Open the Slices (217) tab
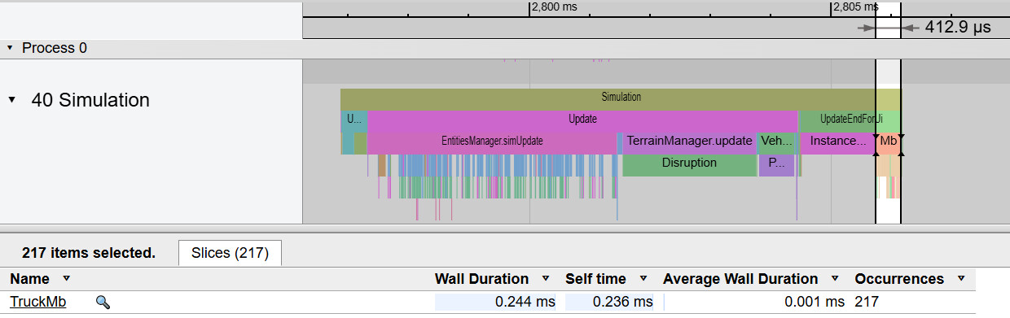 [x=230, y=253]
